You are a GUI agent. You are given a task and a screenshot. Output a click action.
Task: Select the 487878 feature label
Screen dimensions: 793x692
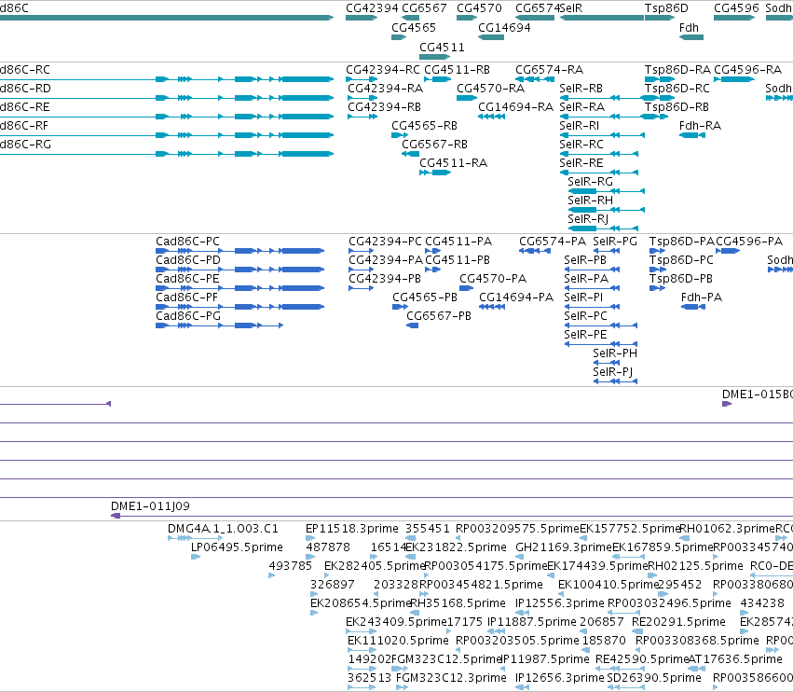click(x=328, y=547)
